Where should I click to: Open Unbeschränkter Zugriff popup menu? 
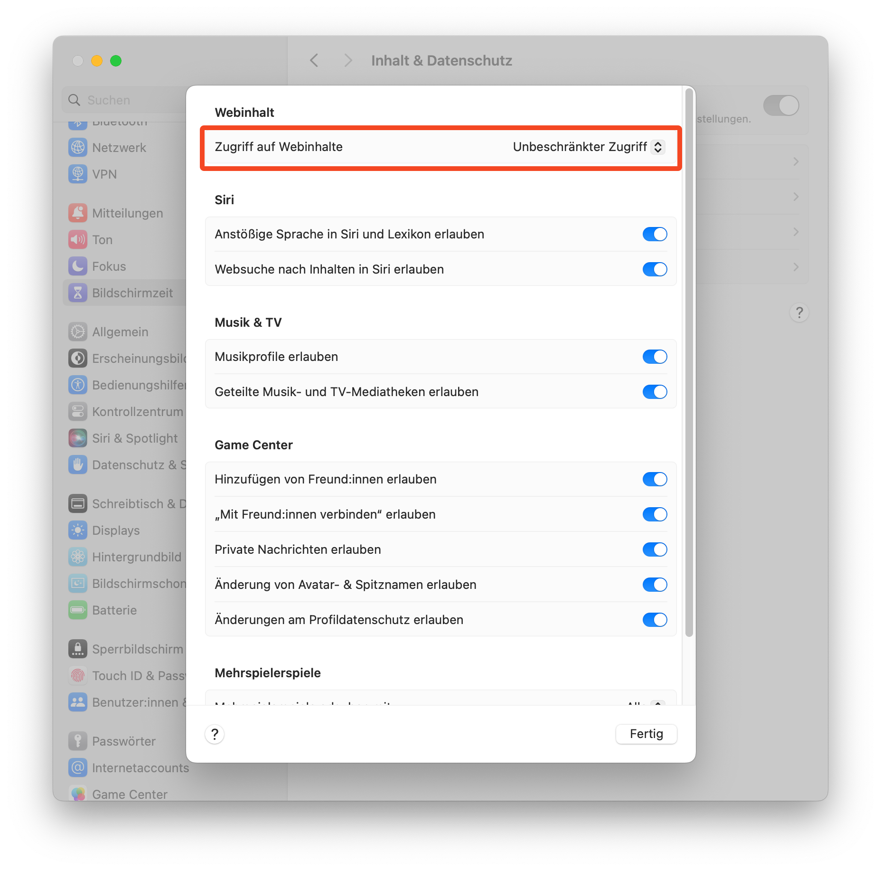click(x=588, y=147)
